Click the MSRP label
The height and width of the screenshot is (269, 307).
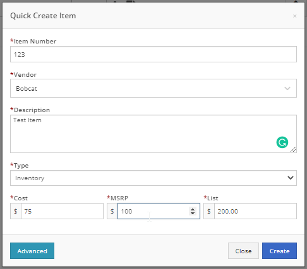(x=117, y=198)
